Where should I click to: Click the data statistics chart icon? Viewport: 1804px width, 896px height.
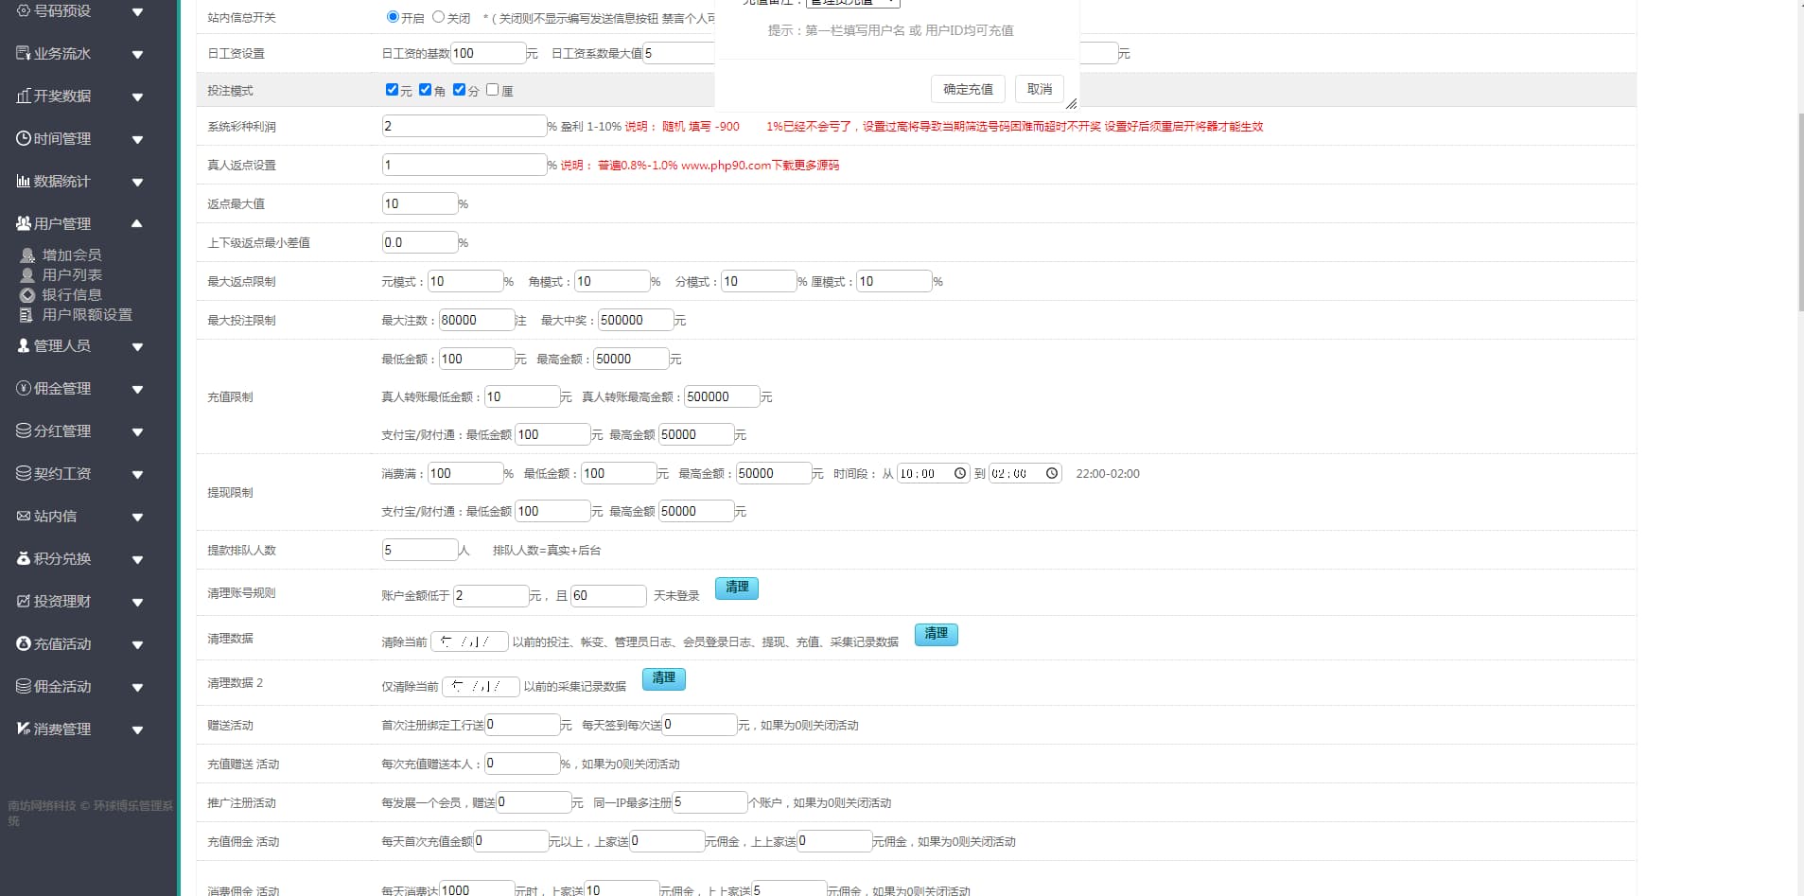[x=24, y=181]
